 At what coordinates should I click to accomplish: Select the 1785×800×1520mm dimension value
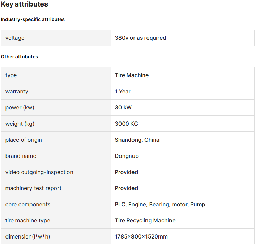pyautogui.click(x=141, y=236)
